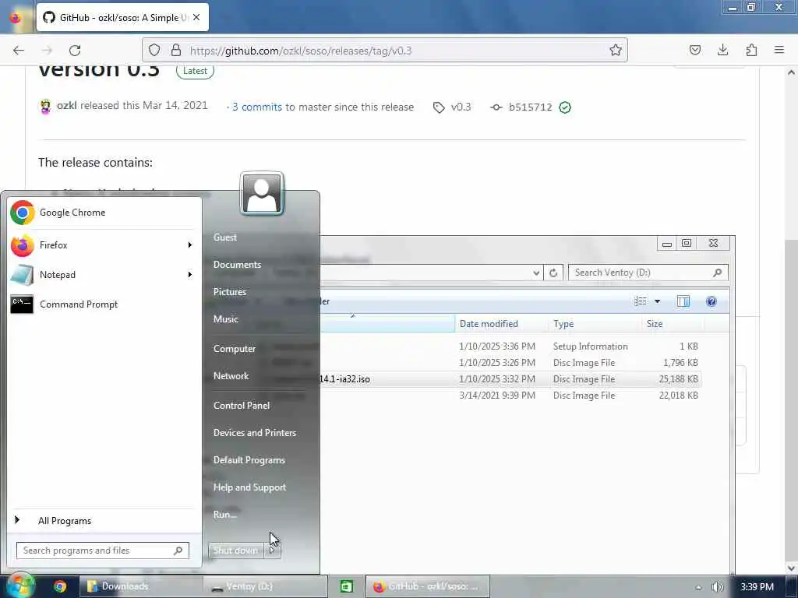Open volume speaker icon in tray
798x598 pixels.
pos(717,587)
